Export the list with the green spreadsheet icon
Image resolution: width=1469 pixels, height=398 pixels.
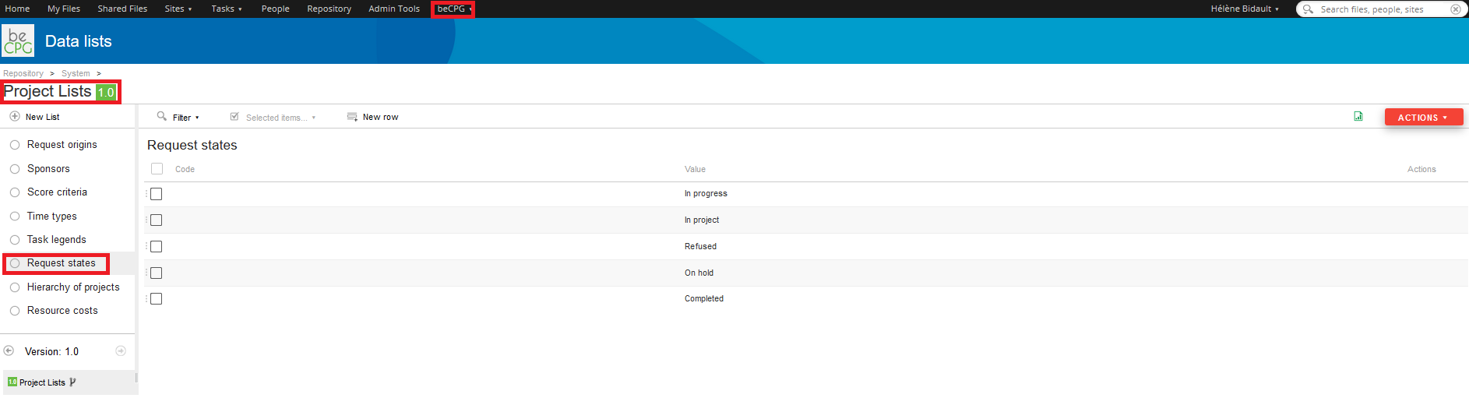(x=1358, y=116)
